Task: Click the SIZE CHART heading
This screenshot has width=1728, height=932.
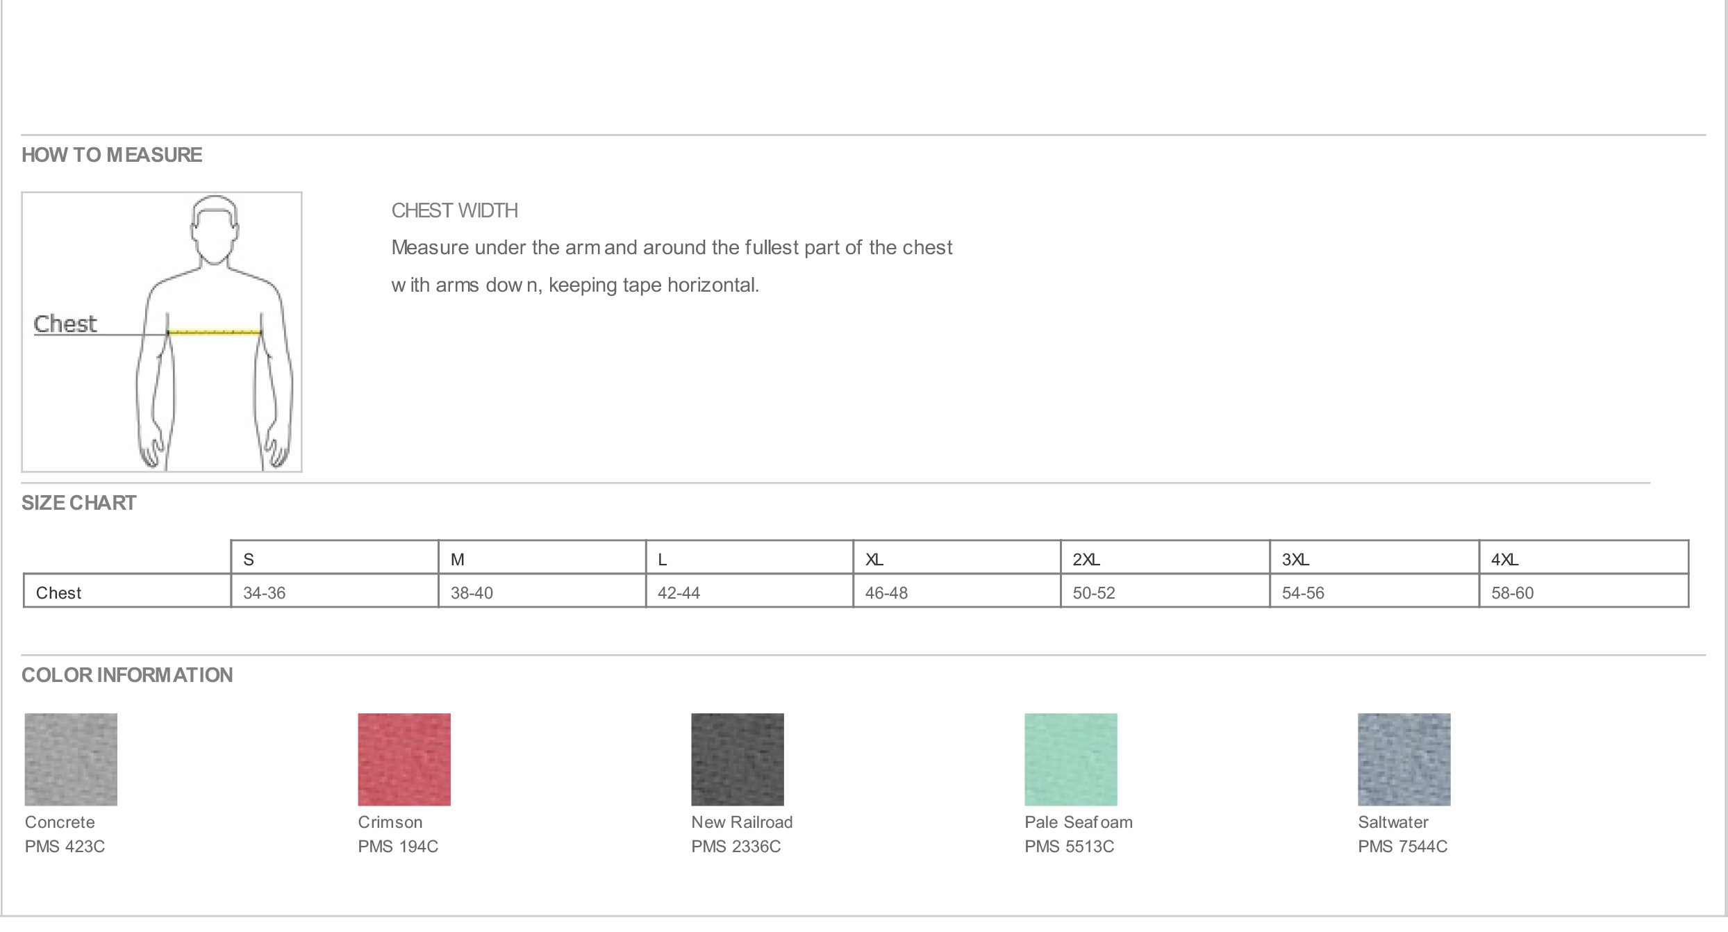Action: pyautogui.click(x=79, y=503)
